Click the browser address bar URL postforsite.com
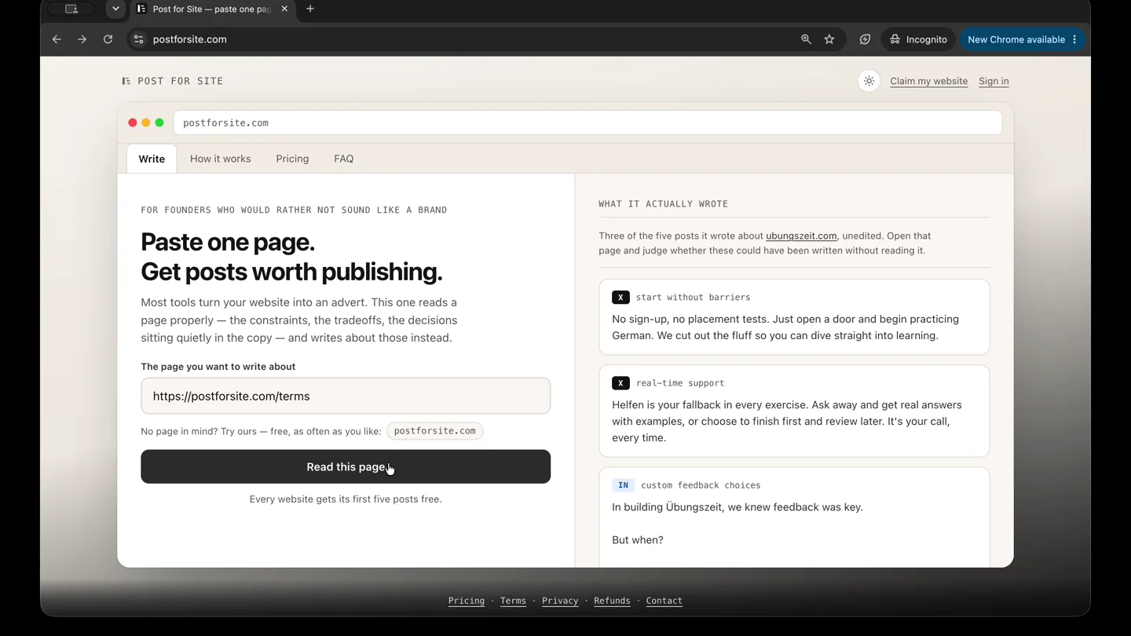Screen dimensions: 1131x636 point(190,39)
